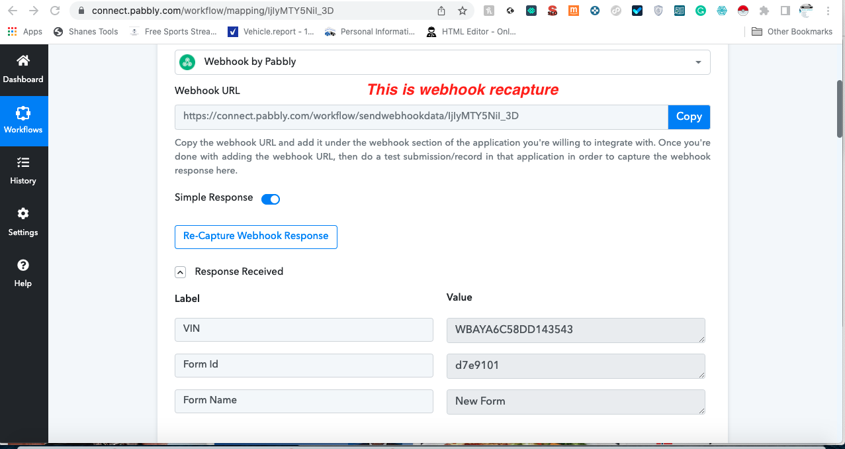Open Settings in the left sidebar
The height and width of the screenshot is (449, 845).
pos(23,222)
